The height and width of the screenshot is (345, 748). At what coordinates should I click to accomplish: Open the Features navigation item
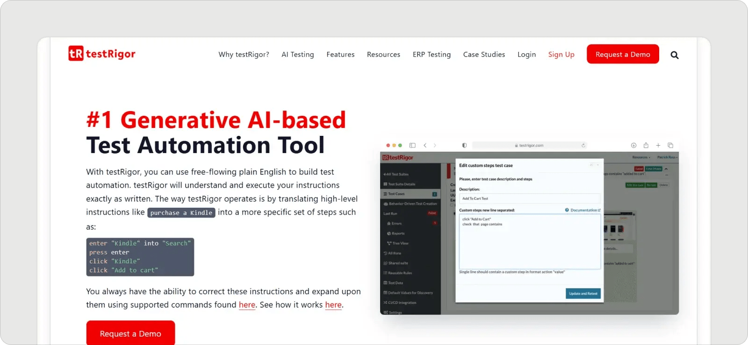click(x=340, y=55)
